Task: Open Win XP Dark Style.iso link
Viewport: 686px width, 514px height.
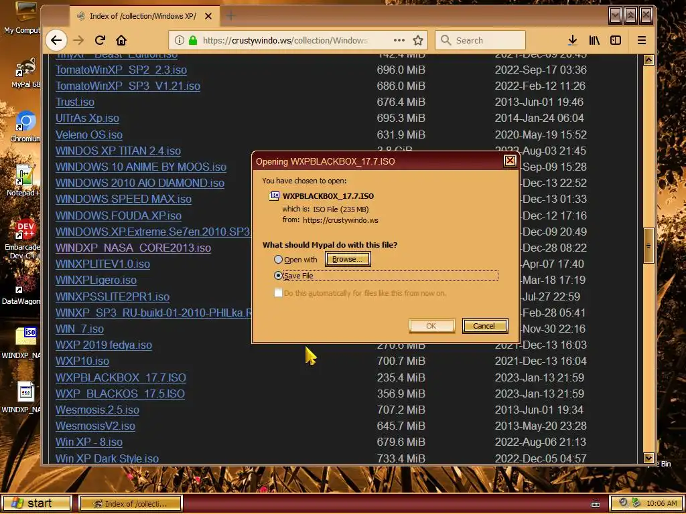Action: (107, 458)
